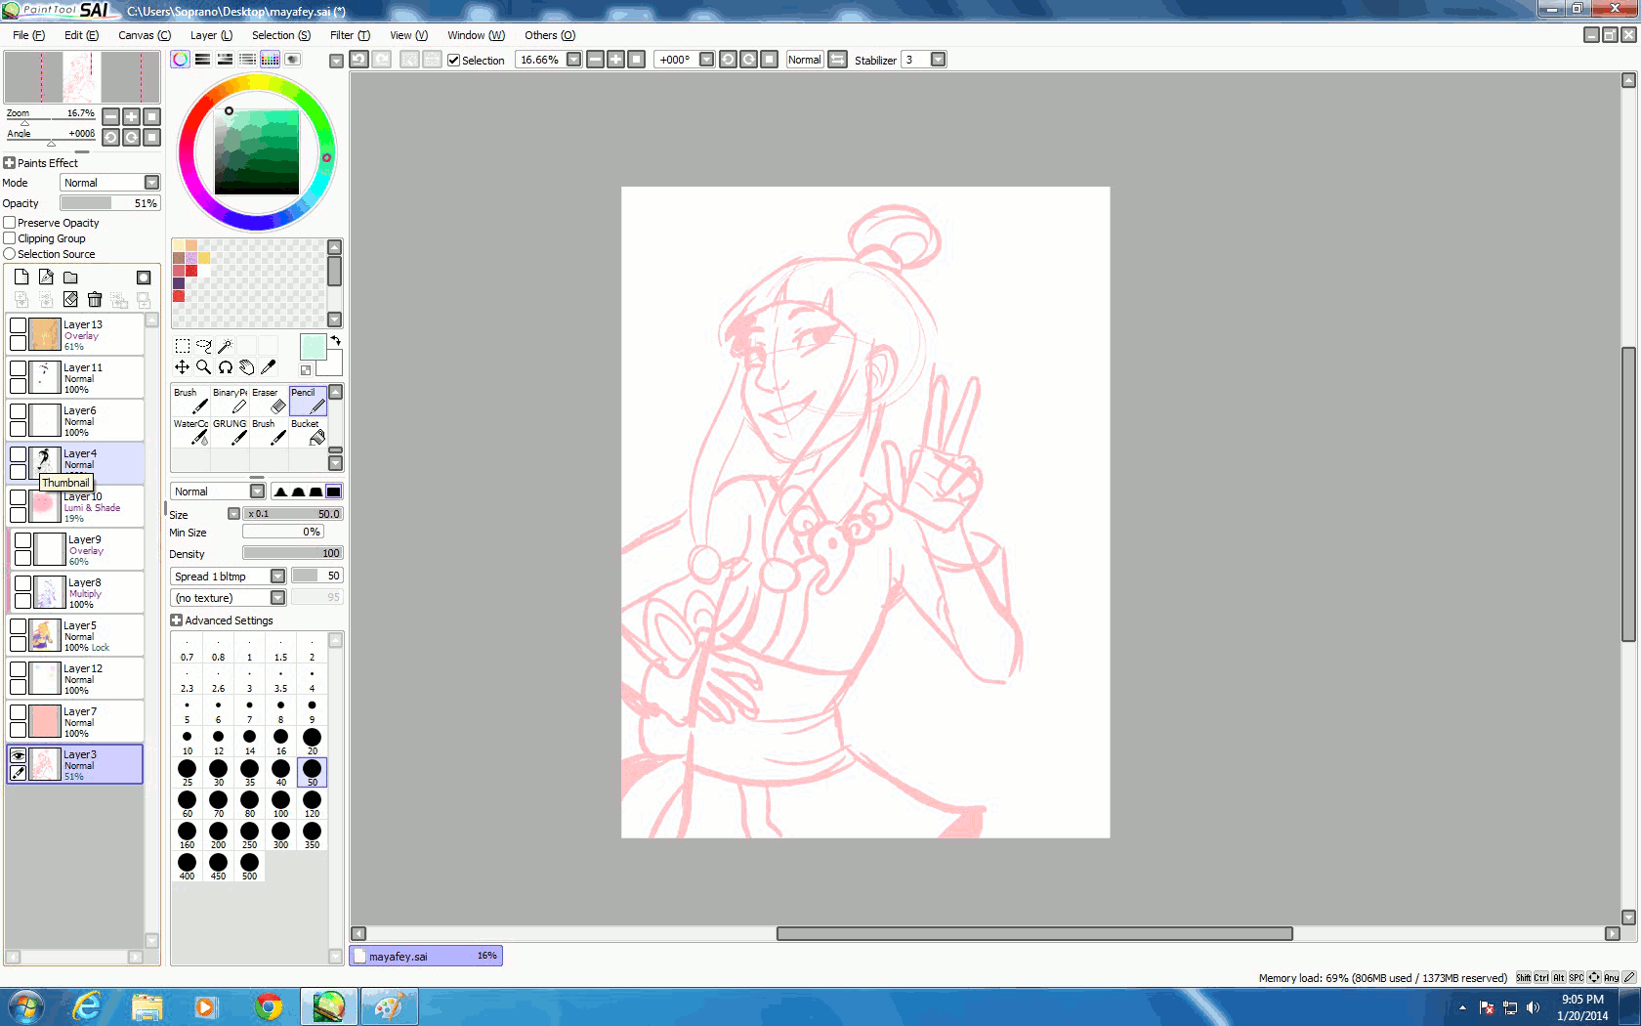Adjust the layer Opacity slider
The height and width of the screenshot is (1026, 1641).
coord(109,203)
